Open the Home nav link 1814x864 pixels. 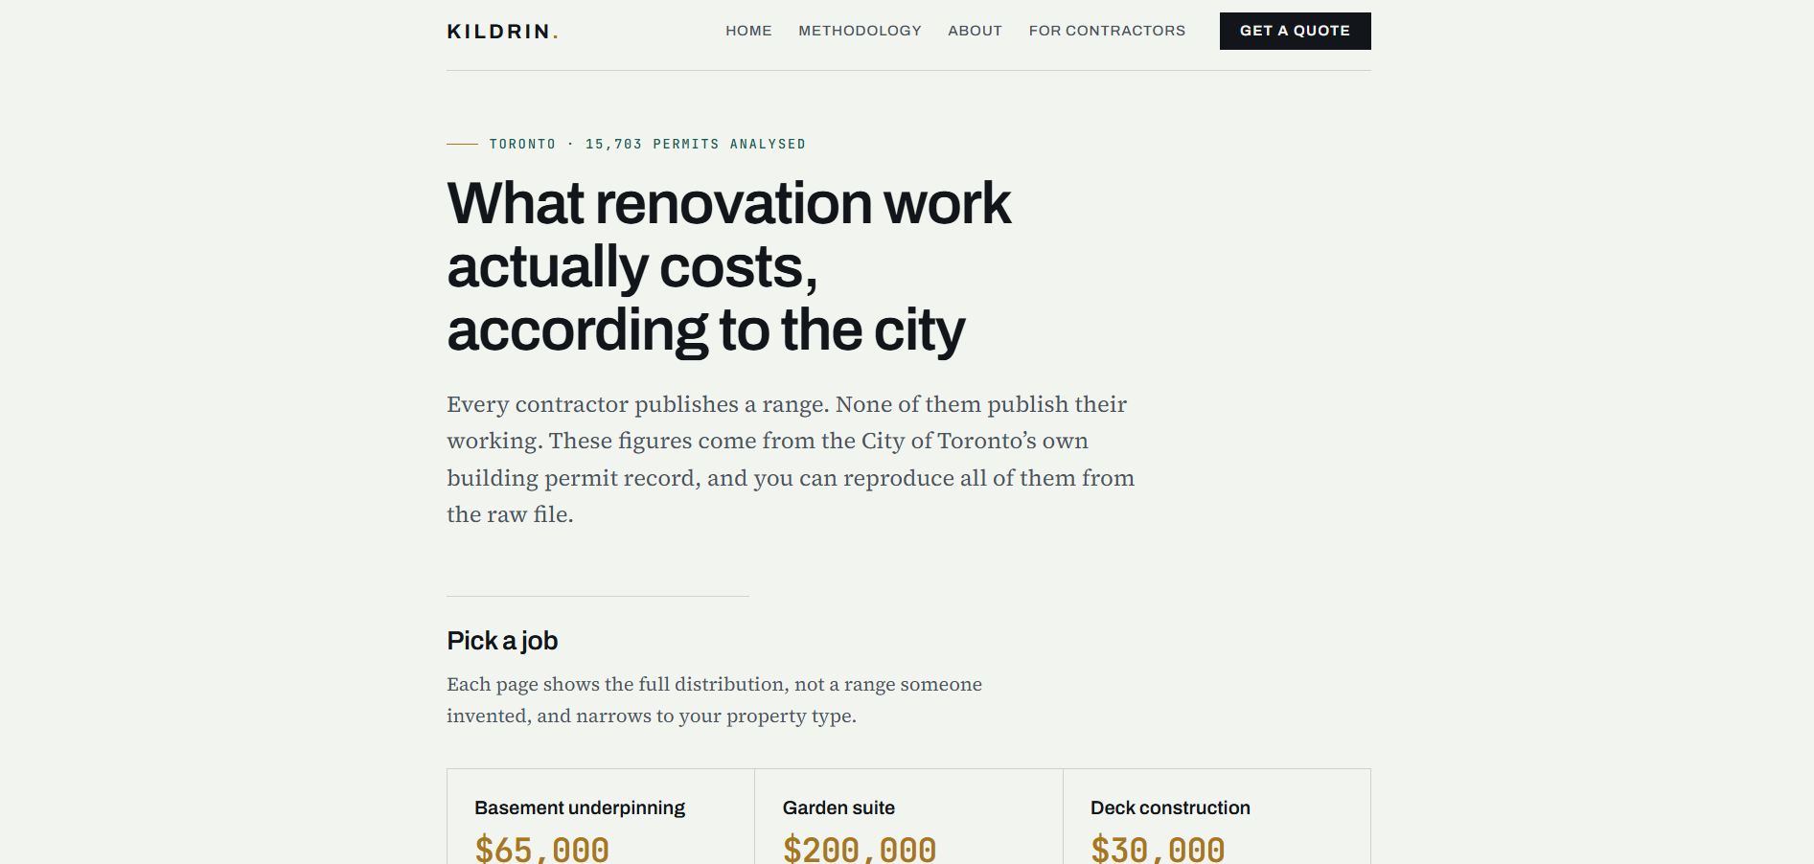tap(748, 31)
